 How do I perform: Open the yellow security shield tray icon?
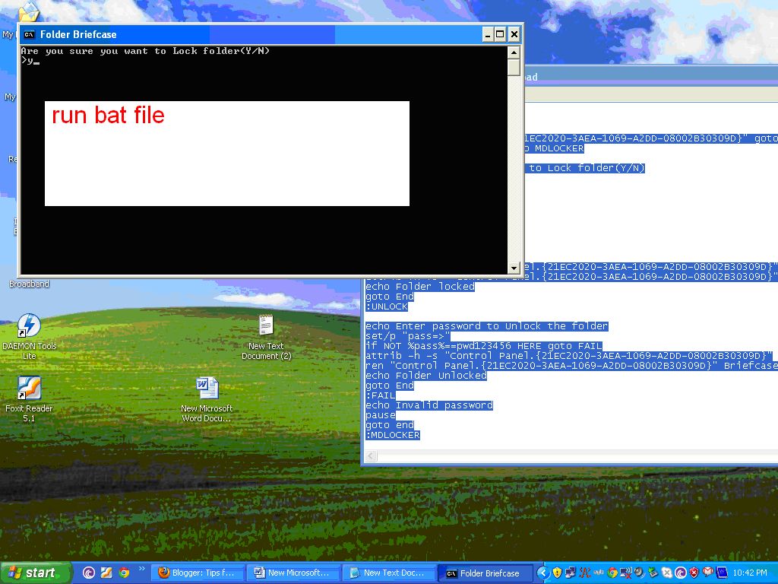[x=557, y=573]
